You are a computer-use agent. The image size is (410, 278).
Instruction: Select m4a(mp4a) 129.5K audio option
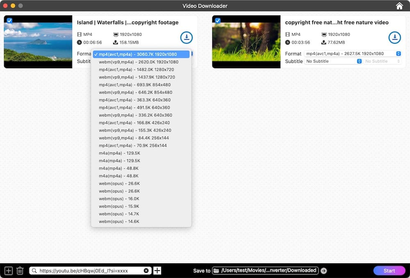119,153
